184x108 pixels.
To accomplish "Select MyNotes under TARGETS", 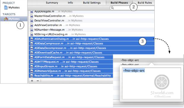I will (14, 19).
